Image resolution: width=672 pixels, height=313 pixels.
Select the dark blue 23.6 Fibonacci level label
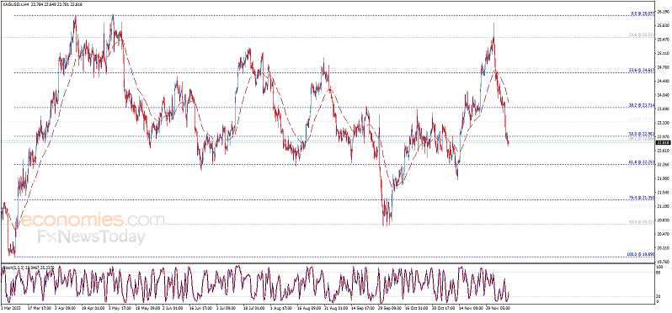(641, 71)
